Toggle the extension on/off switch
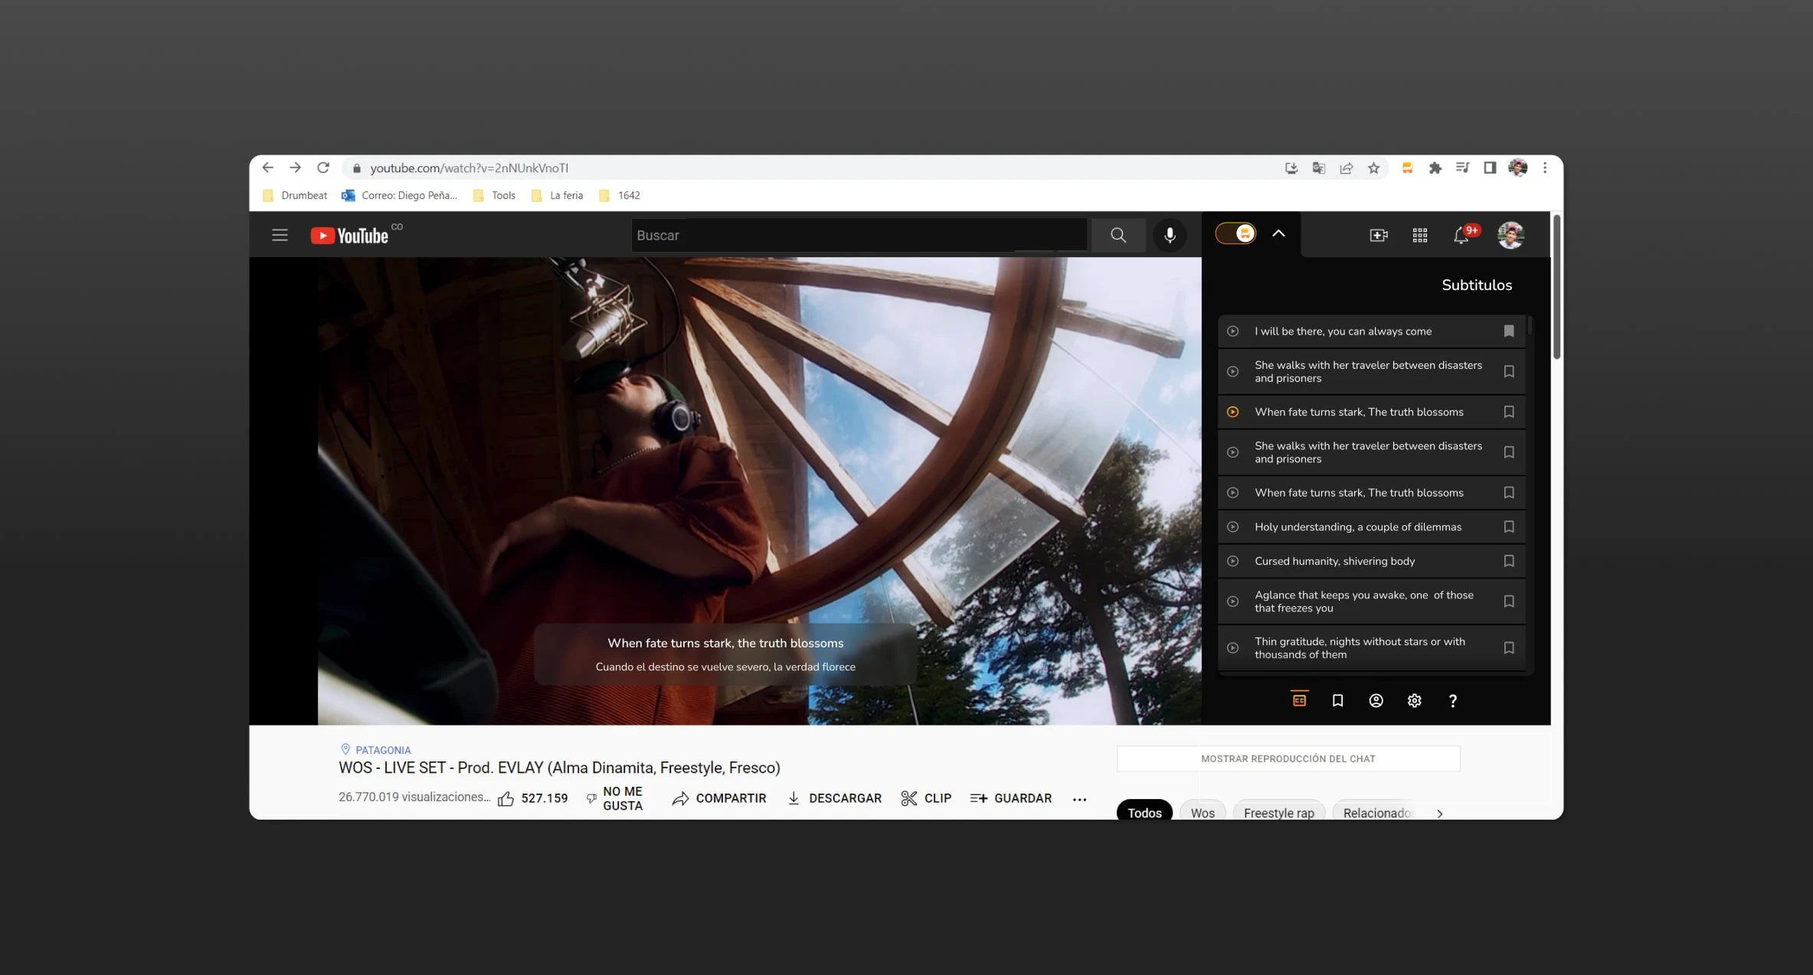Image resolution: width=1813 pixels, height=975 pixels. pyautogui.click(x=1234, y=232)
